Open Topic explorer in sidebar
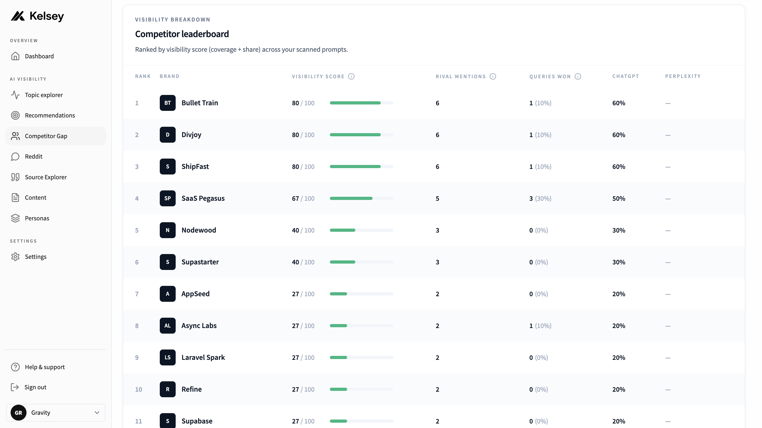Image resolution: width=762 pixels, height=428 pixels. click(x=56, y=95)
